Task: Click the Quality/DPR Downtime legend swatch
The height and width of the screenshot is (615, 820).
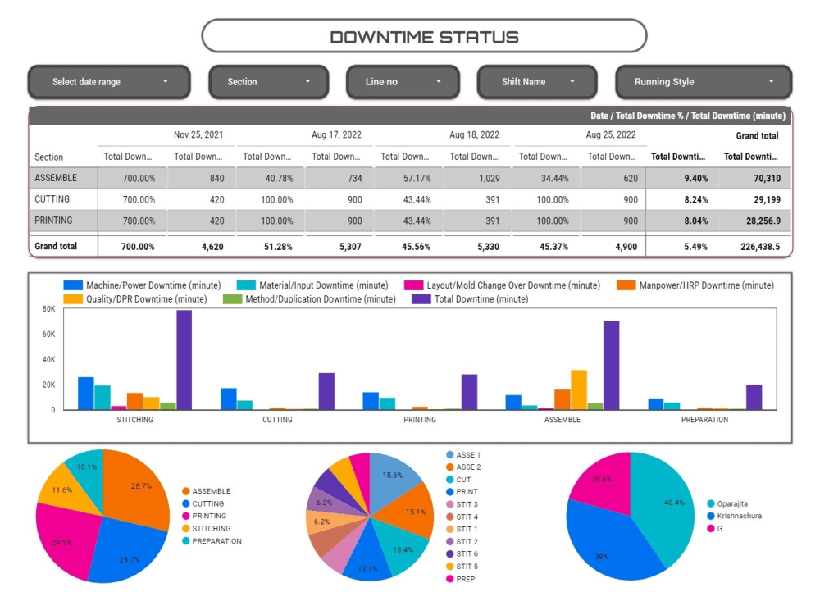Action: (73, 299)
